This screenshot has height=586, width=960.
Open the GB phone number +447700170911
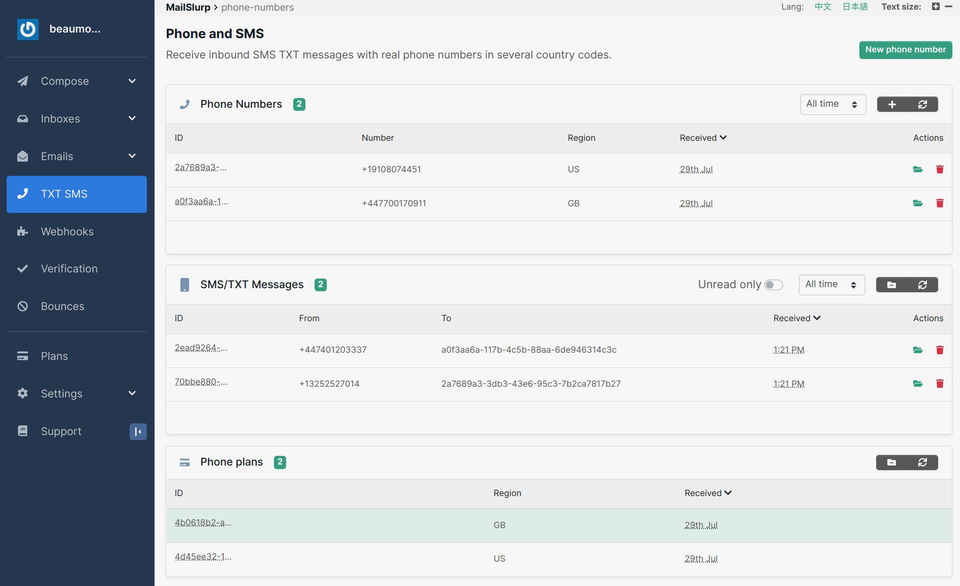click(917, 203)
